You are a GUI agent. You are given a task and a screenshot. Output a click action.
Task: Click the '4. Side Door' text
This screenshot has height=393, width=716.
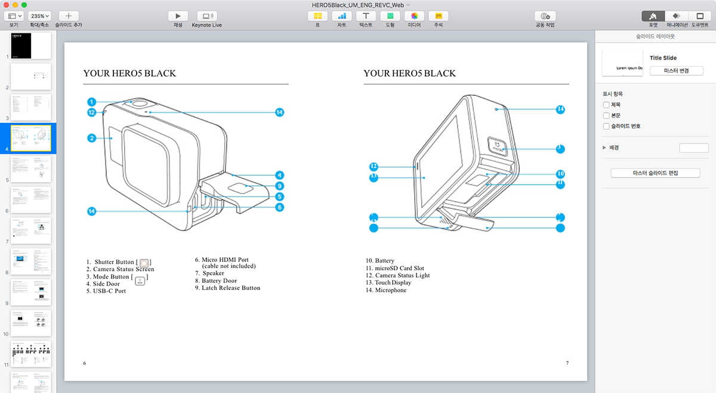click(103, 284)
